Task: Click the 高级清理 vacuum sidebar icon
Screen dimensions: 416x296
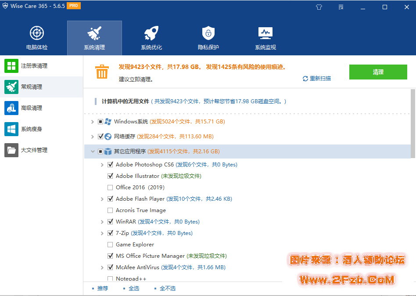Action: click(11, 108)
